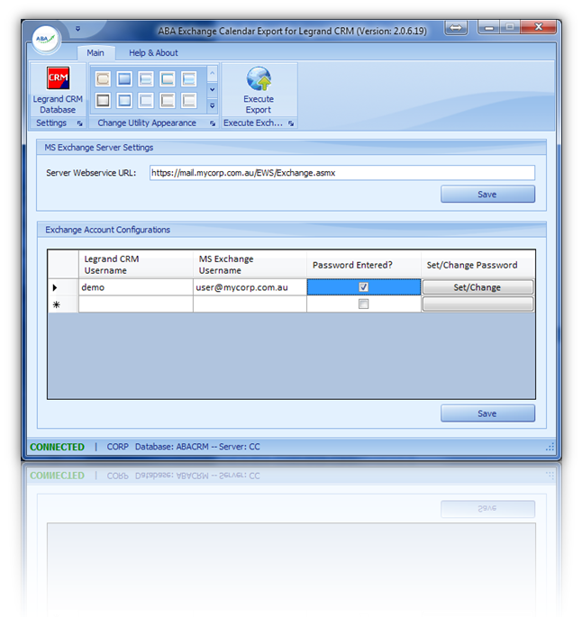
Task: Click the appearance gallery up arrow
Action: [212, 73]
